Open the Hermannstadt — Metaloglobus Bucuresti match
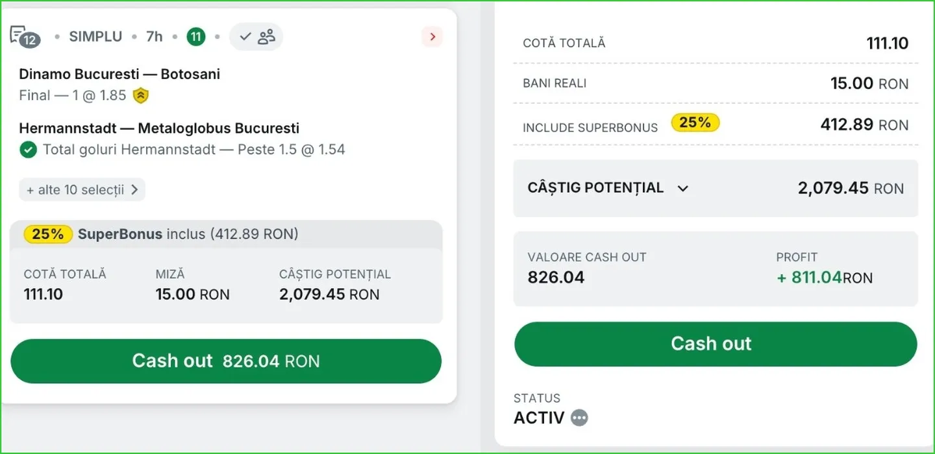The height and width of the screenshot is (454, 935). [x=159, y=128]
